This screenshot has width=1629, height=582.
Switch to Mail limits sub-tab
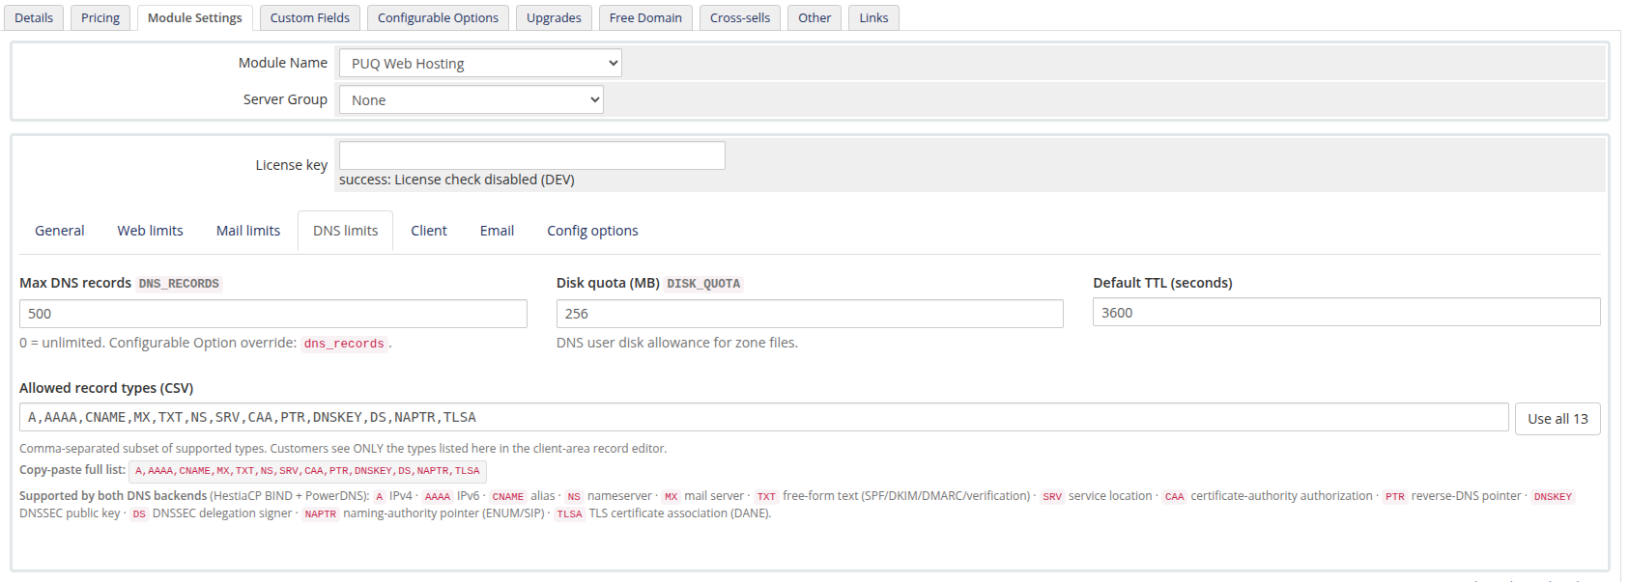pyautogui.click(x=248, y=231)
